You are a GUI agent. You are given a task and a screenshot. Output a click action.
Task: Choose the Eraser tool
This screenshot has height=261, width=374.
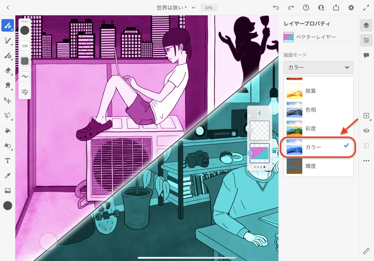click(7, 71)
